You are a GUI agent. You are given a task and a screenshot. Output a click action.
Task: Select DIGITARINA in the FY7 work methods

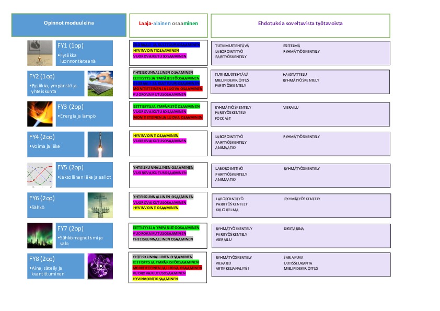click(294, 228)
